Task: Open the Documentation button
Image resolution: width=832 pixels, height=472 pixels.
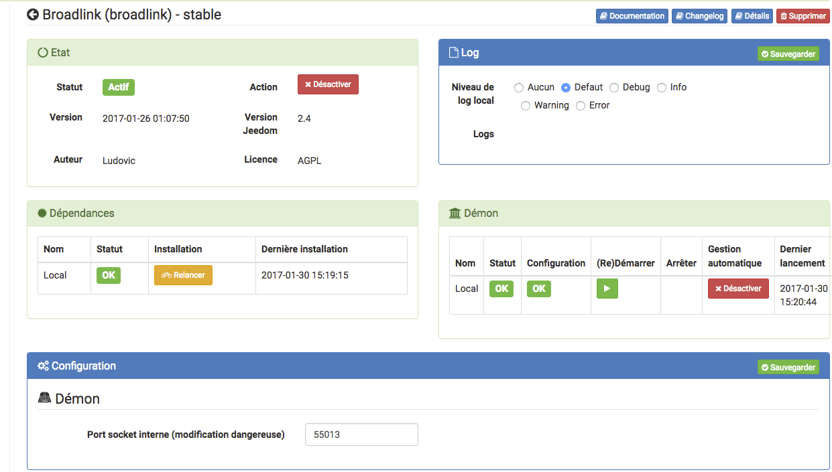Action: 632,16
